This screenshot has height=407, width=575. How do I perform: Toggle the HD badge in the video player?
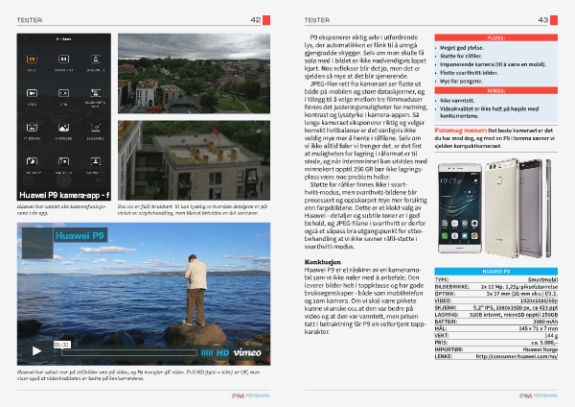point(222,353)
